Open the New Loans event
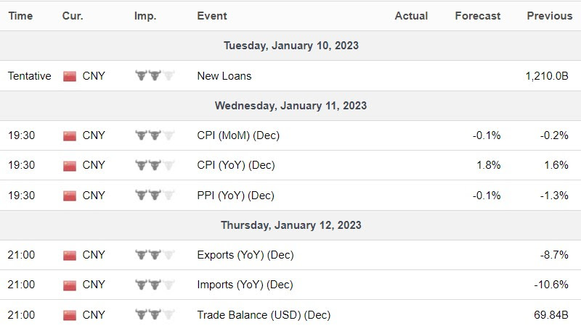581x331 pixels. coord(224,76)
